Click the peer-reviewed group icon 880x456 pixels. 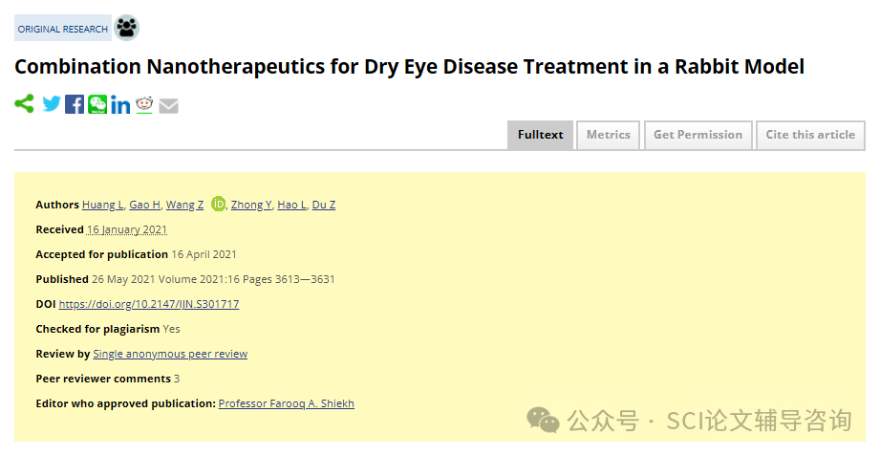point(127,28)
